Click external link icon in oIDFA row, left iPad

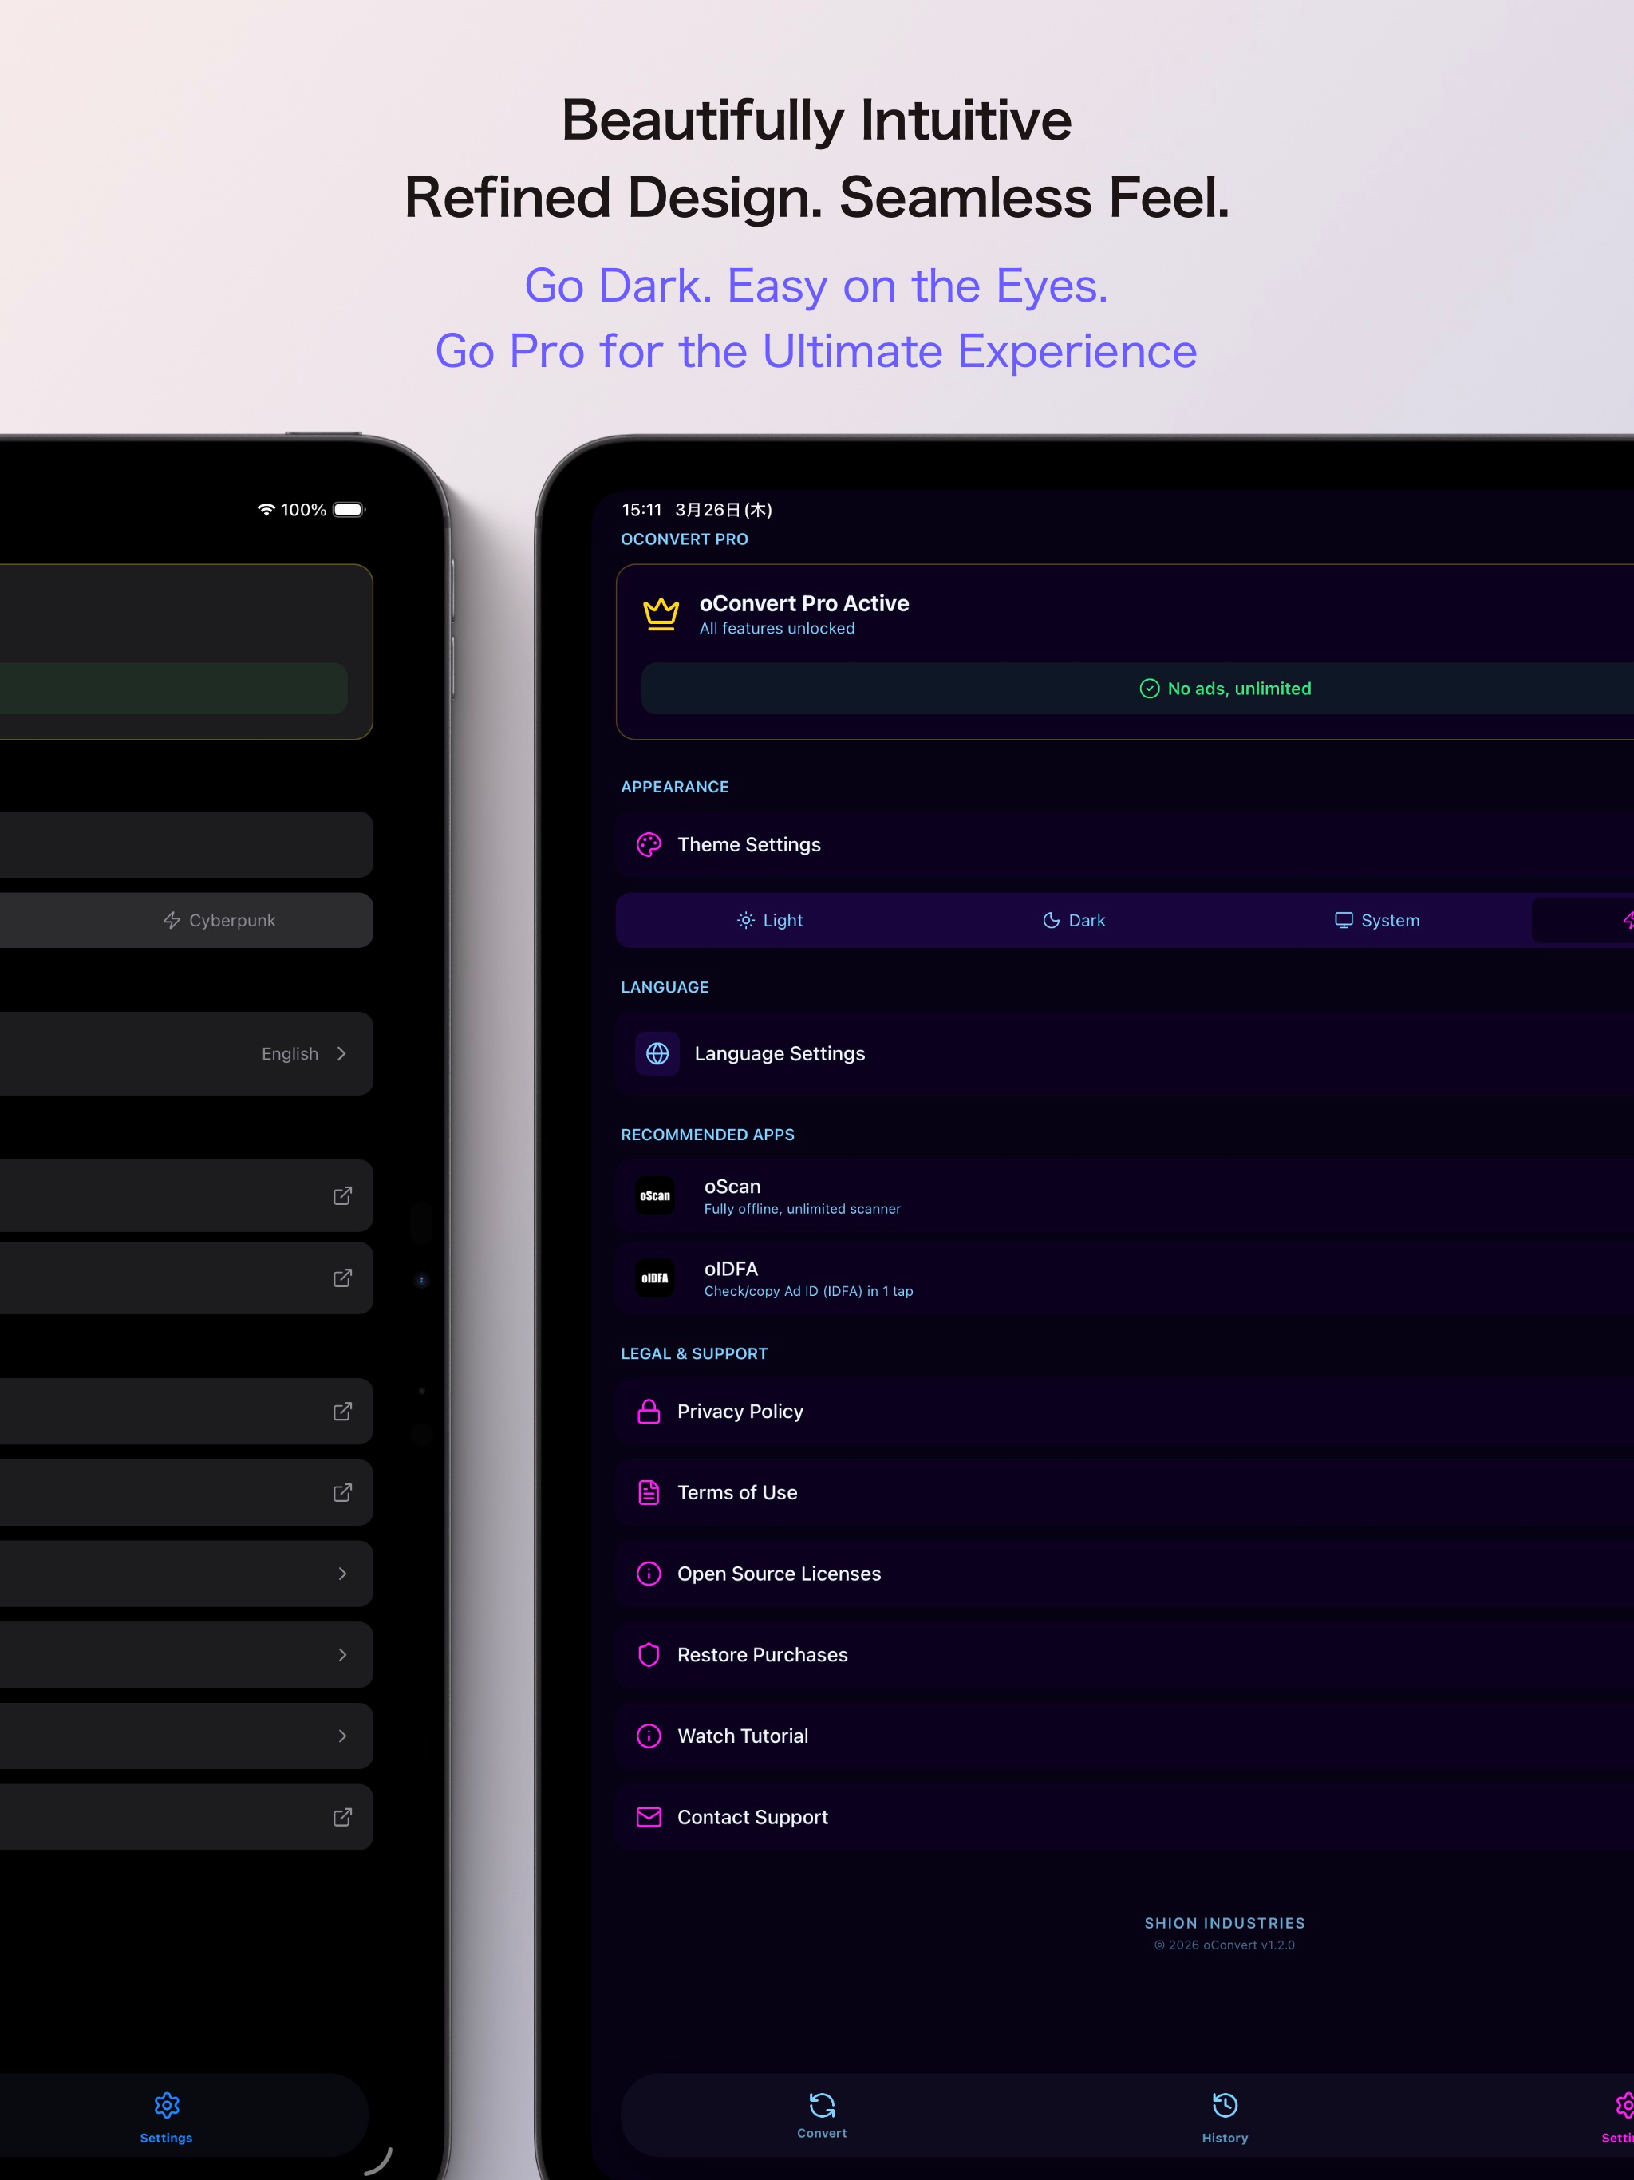pyautogui.click(x=342, y=1278)
